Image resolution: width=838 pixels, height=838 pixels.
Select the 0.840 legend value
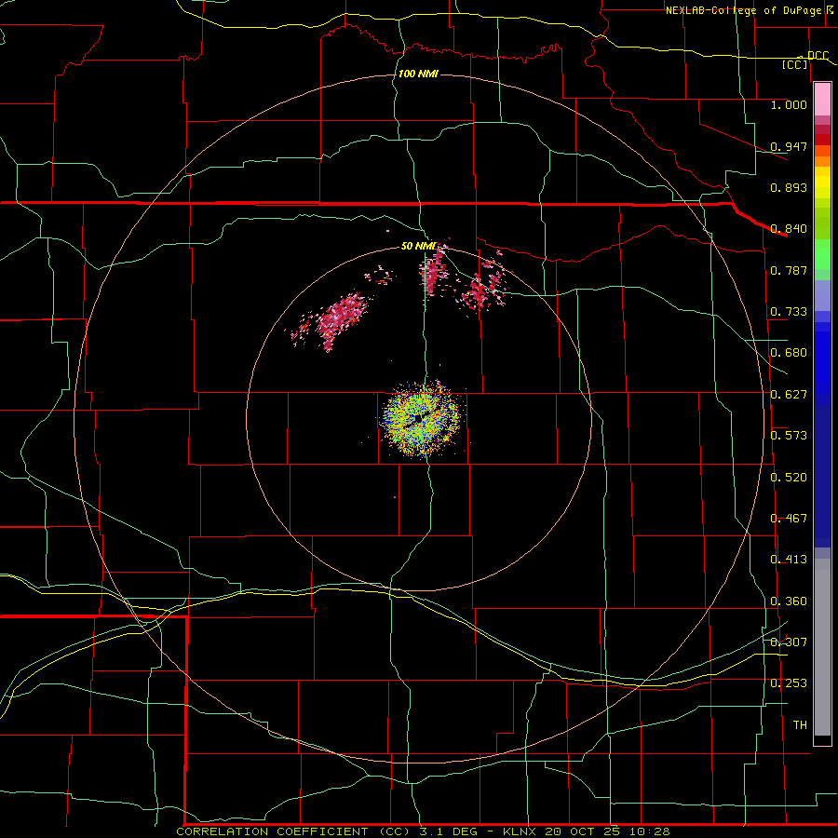coord(789,229)
